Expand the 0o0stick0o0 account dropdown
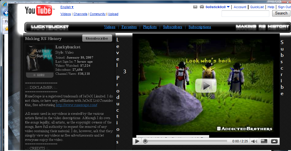 [228, 7]
